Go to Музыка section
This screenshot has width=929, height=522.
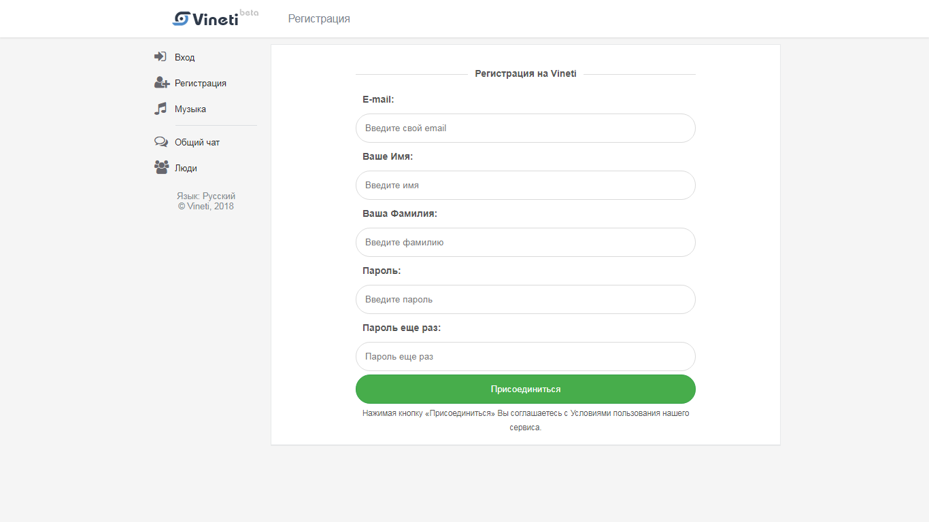[x=190, y=109]
